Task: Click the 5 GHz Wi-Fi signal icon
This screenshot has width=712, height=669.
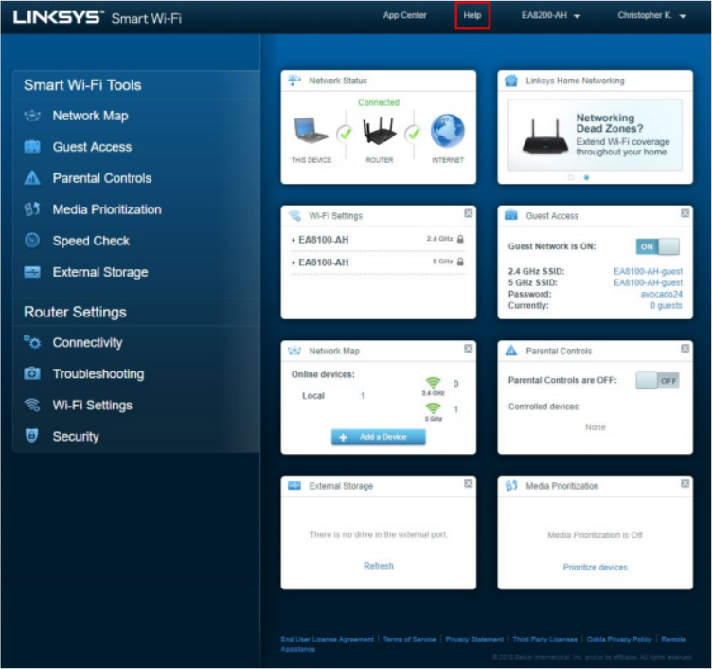Action: [x=434, y=408]
